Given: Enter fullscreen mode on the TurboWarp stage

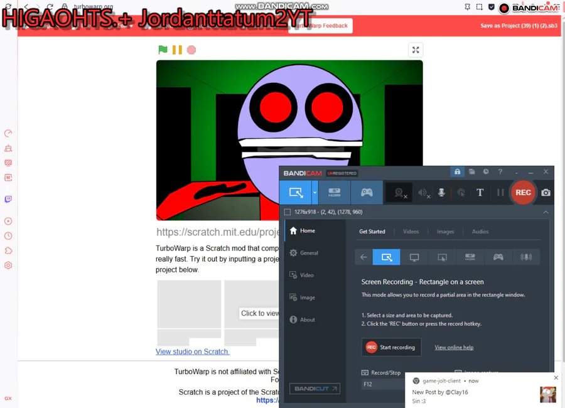Looking at the screenshot, I should [x=416, y=50].
